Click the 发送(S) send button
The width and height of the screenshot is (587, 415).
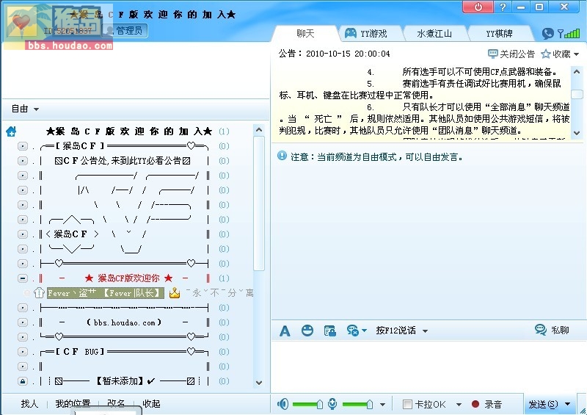coord(543,404)
